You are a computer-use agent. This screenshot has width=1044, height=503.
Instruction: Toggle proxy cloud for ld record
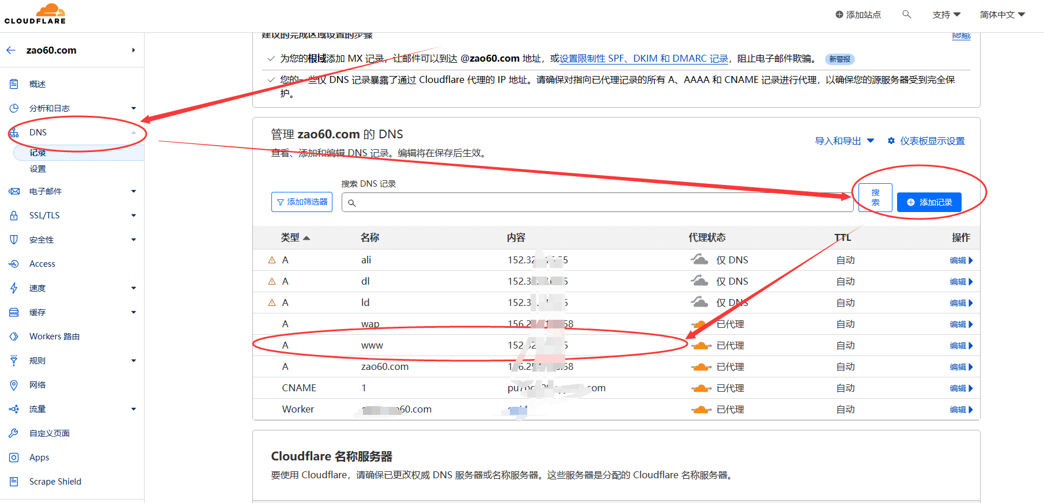tap(699, 302)
